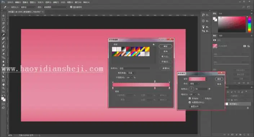This screenshot has height=137, width=254.
Task: Click the hue slider in Color panel
Action: [249, 24]
